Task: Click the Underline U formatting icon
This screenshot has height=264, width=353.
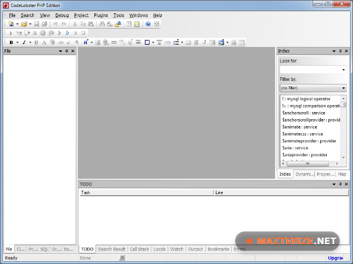Action: coord(36,42)
